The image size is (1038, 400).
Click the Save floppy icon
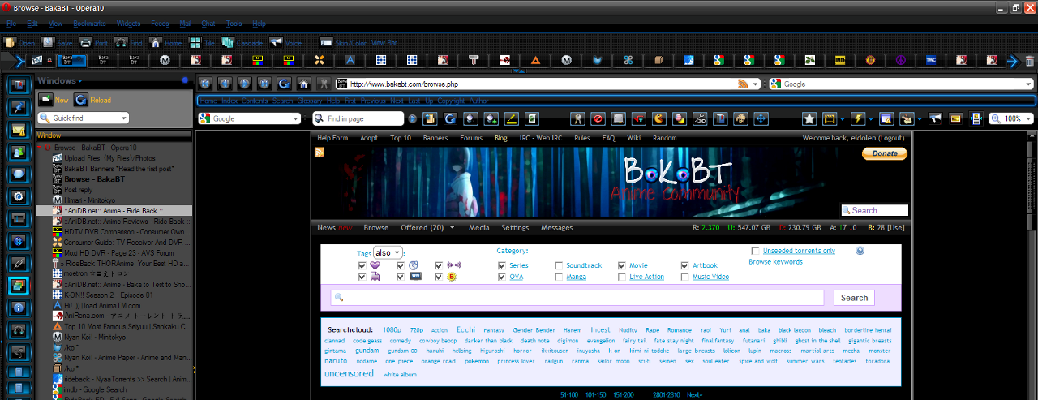click(x=49, y=42)
